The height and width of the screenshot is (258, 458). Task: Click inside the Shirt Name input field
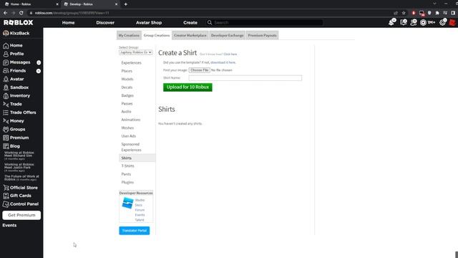click(245, 78)
